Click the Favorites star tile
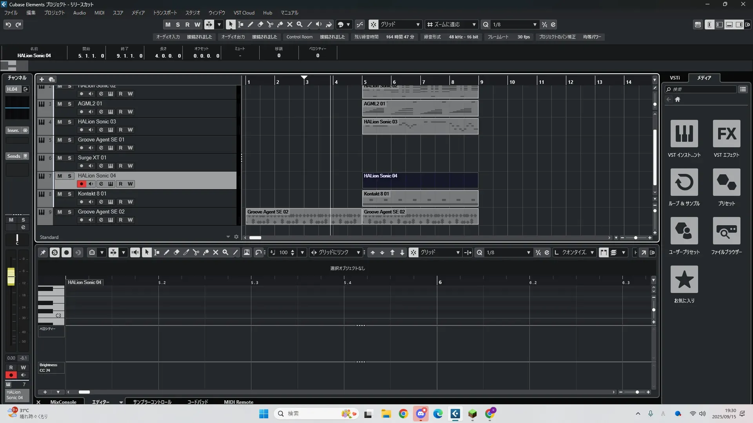Image resolution: width=753 pixels, height=423 pixels. 684,279
